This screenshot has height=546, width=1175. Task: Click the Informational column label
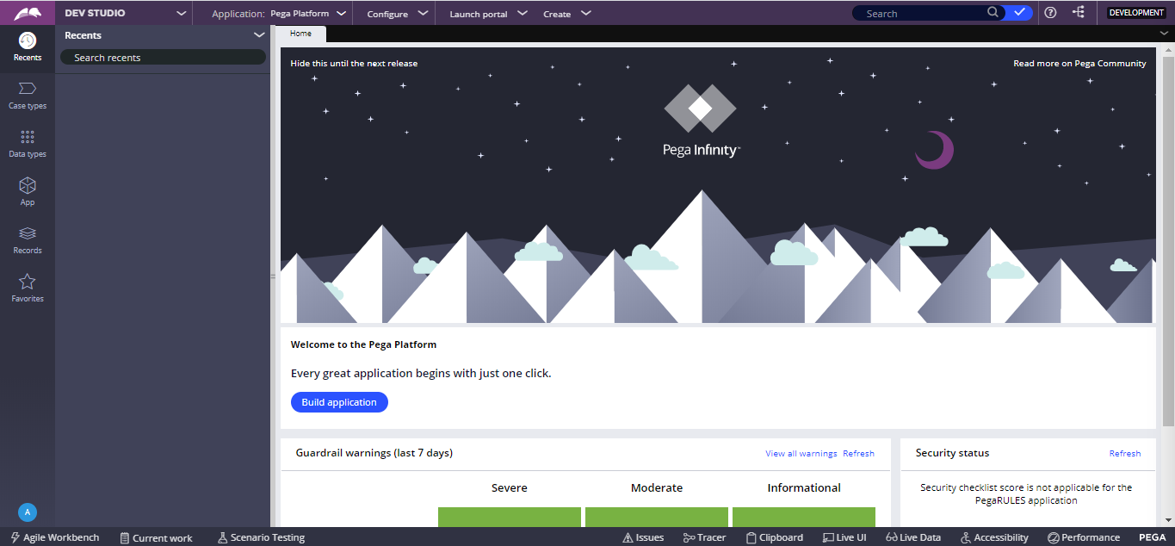(x=804, y=487)
